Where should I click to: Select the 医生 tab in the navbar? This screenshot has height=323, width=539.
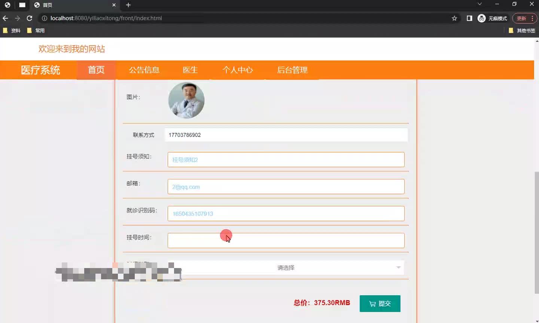(190, 70)
